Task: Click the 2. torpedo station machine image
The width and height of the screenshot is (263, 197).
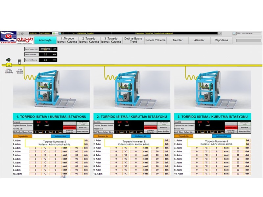Action: pos(132,90)
